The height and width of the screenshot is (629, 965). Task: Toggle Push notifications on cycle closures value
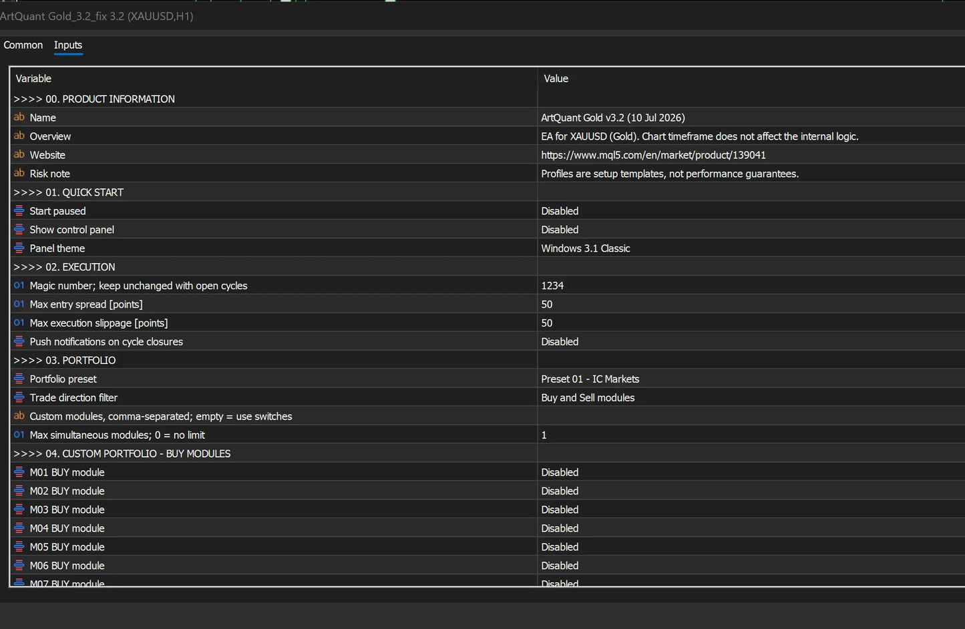point(751,341)
